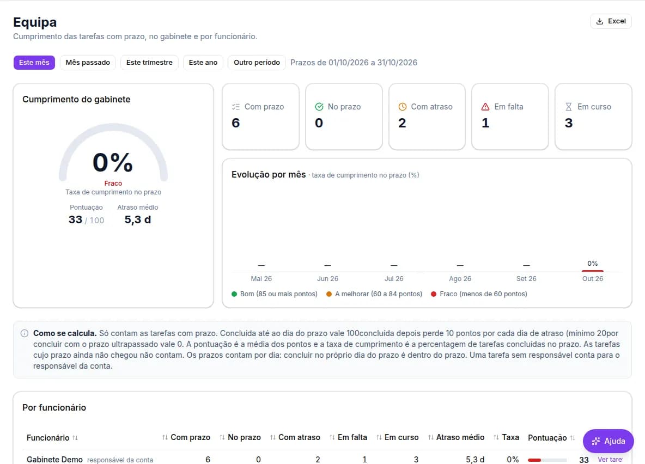Click the Com prazo checklist icon
The image size is (645, 464).
point(236,107)
